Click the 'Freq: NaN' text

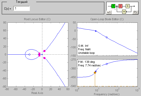click(x=84, y=49)
